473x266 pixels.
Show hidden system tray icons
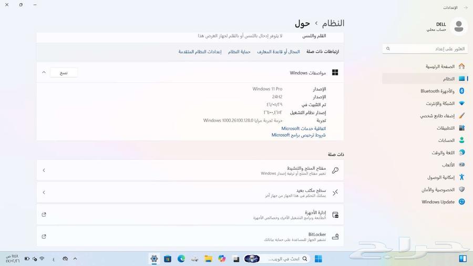tap(75, 259)
